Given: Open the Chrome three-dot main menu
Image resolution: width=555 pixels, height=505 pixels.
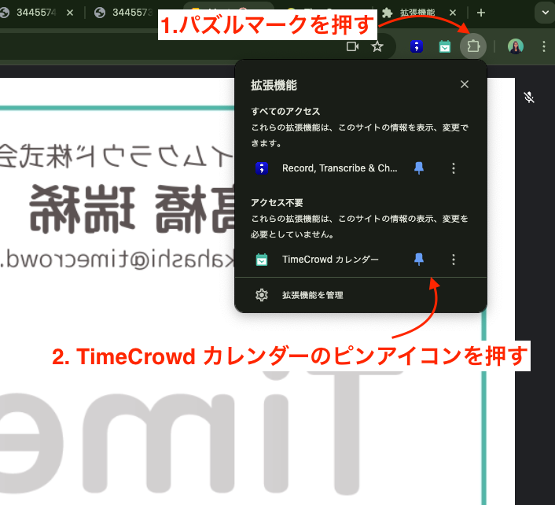Looking at the screenshot, I should click(x=544, y=46).
